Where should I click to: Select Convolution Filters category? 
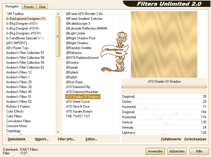click(19, 121)
